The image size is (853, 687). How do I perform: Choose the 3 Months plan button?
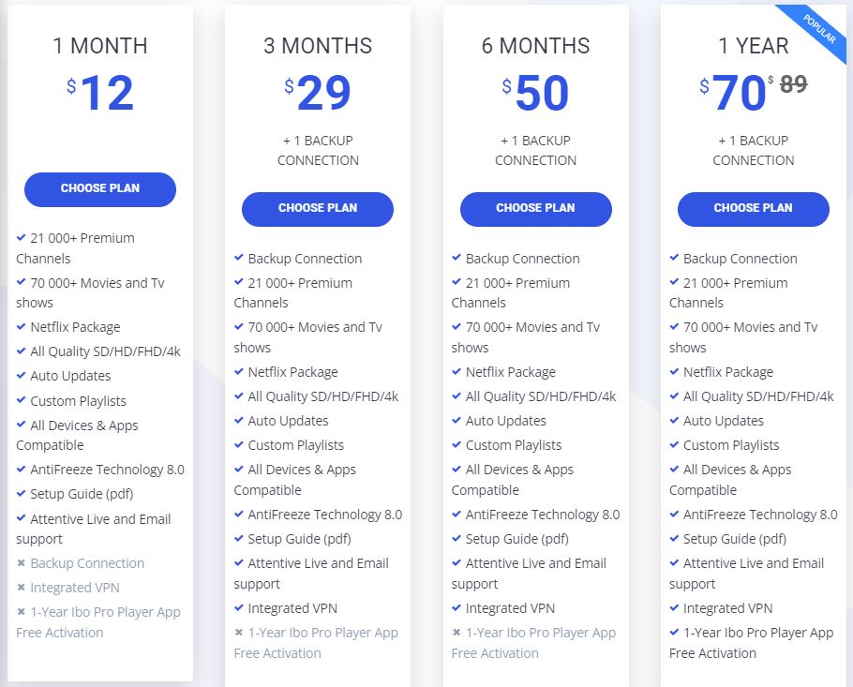tap(318, 209)
